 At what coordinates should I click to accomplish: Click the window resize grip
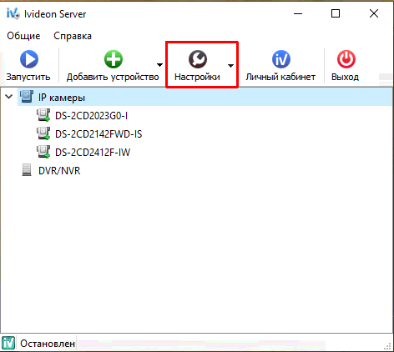click(387, 346)
